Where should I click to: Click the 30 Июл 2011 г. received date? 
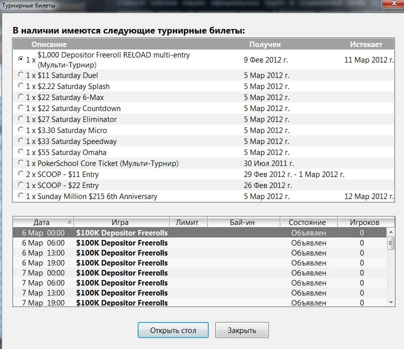269,163
